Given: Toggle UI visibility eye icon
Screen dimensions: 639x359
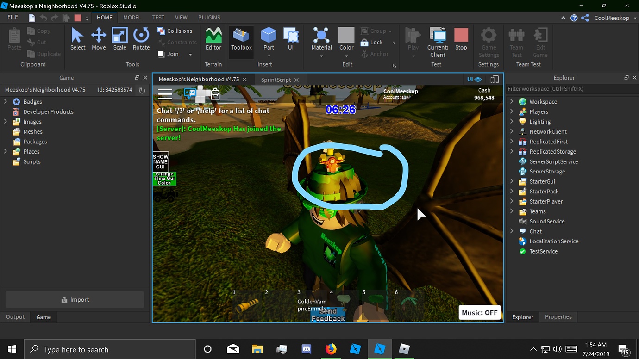Looking at the screenshot, I should tap(478, 80).
